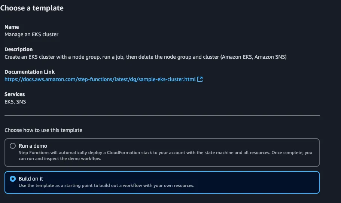The width and height of the screenshot is (341, 203).
Task: Click the 'Run a demo' option title
Action: 33,146
